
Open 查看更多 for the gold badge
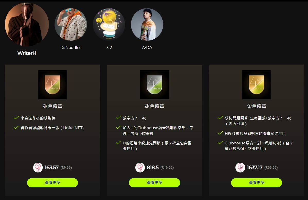tap(256, 183)
